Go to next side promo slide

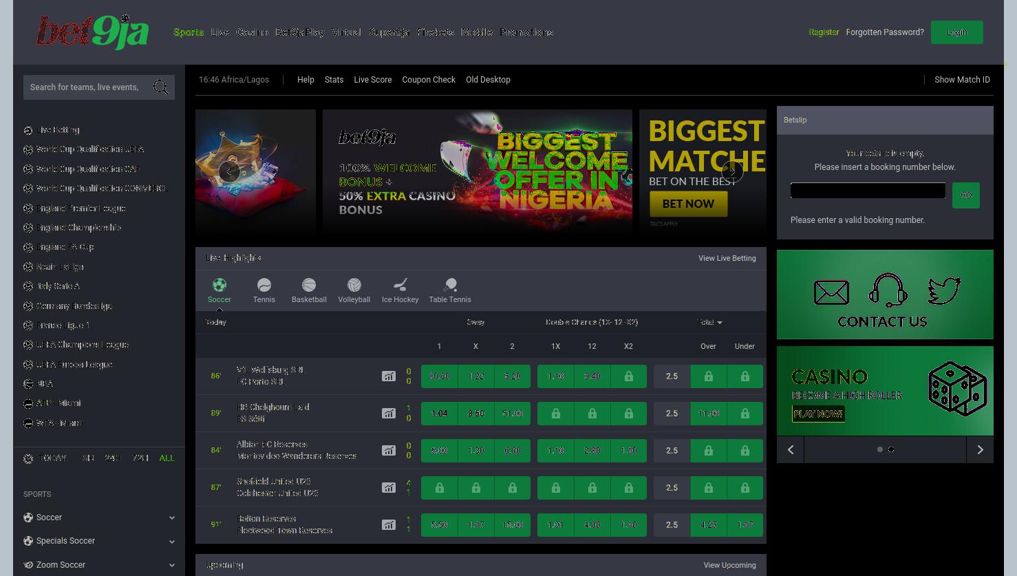(x=980, y=449)
